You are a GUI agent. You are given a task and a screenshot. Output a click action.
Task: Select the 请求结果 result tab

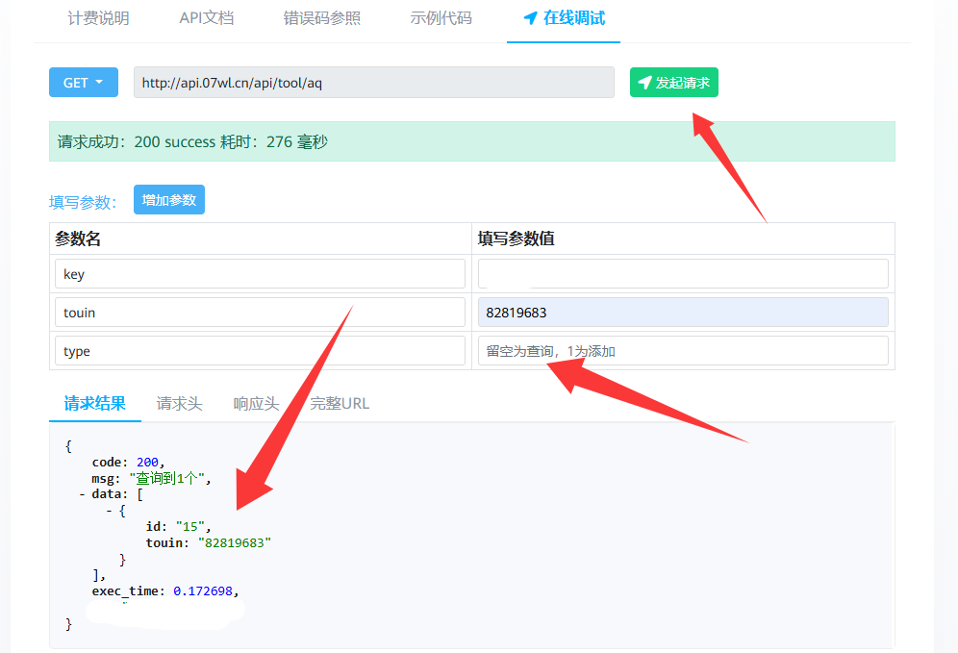(94, 403)
